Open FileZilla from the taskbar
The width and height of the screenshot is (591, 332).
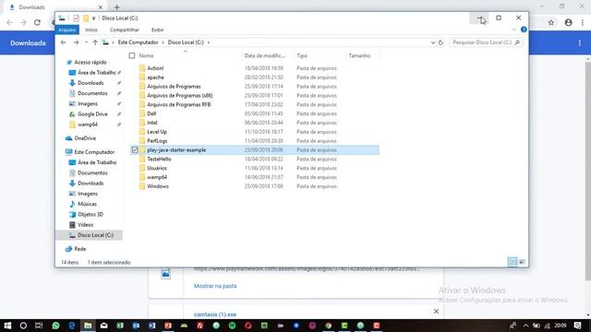[x=199, y=326]
